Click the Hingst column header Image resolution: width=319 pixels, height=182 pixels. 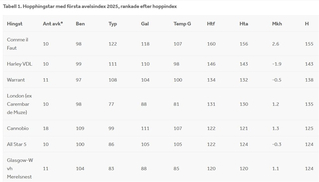click(15, 24)
